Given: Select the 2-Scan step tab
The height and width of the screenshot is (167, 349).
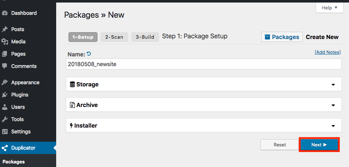Looking at the screenshot, I should click(x=114, y=37).
